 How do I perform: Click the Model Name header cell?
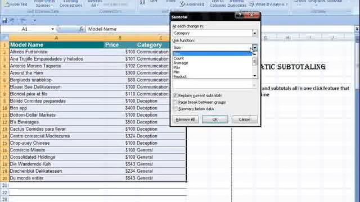coord(56,45)
